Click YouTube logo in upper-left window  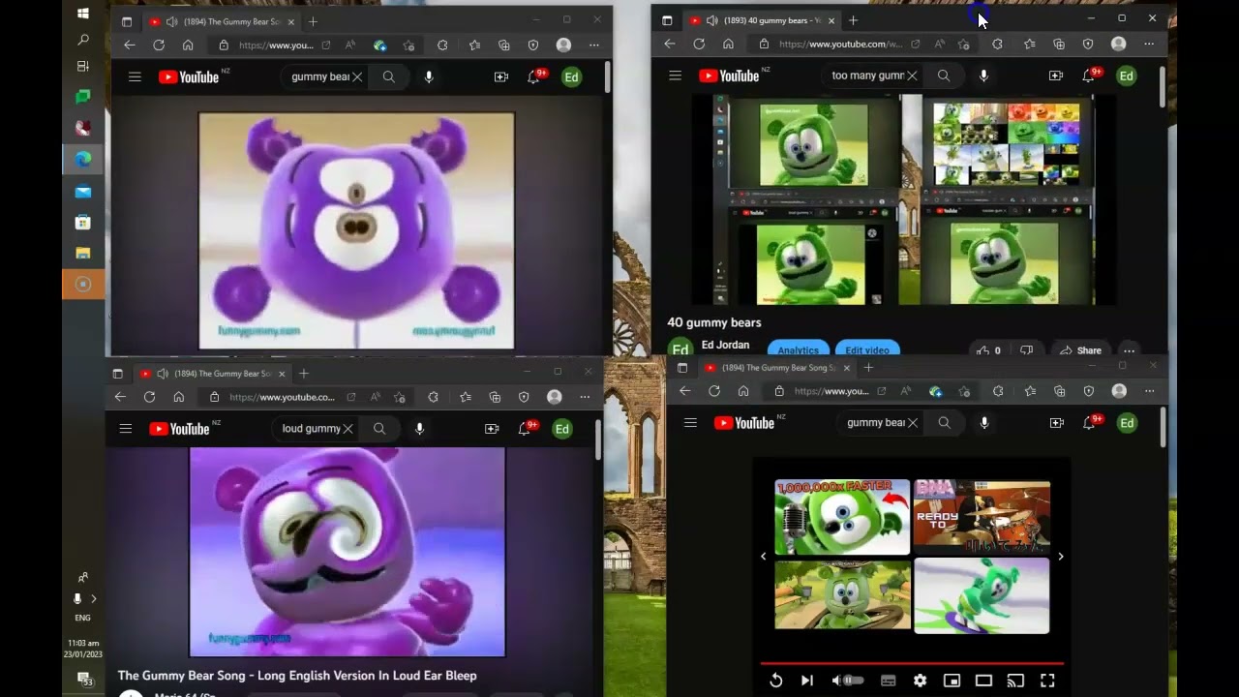[189, 76]
